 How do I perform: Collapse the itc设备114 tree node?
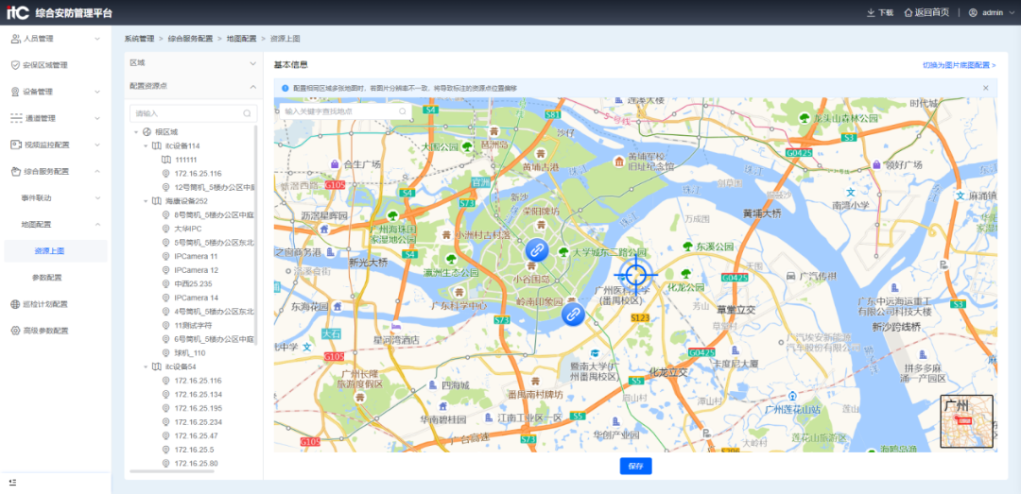(x=146, y=145)
